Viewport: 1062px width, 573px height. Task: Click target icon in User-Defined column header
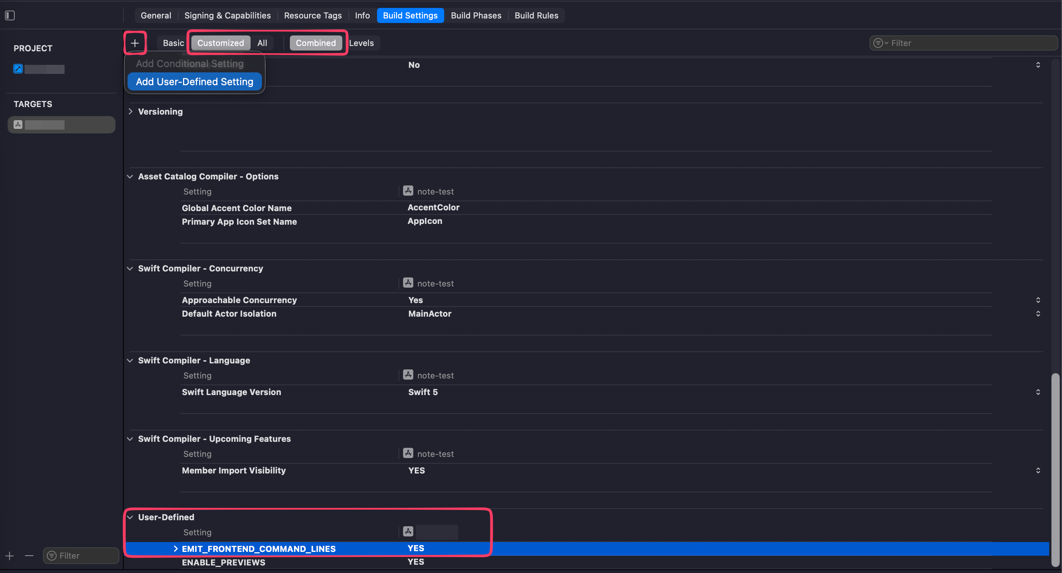pos(408,532)
